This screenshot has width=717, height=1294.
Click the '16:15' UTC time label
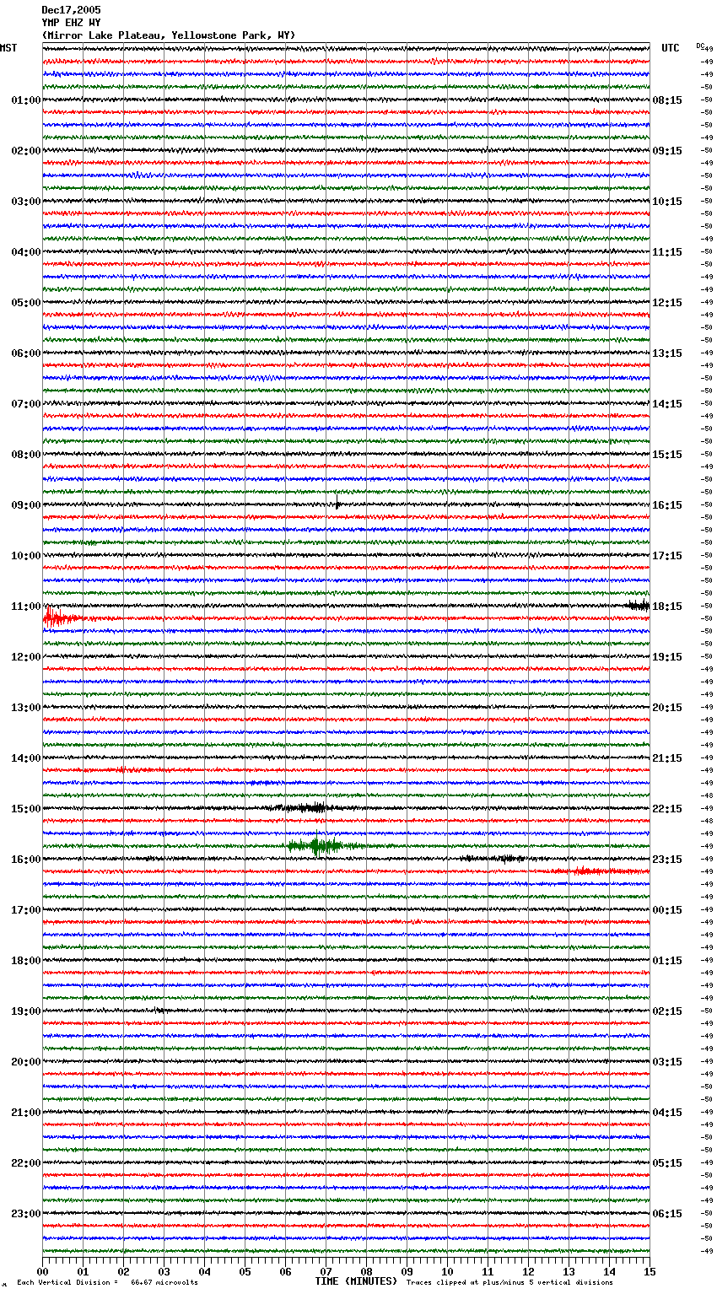point(667,505)
